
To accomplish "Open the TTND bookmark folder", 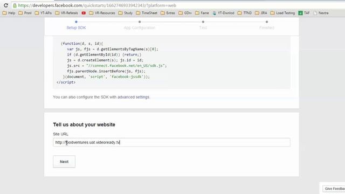I will click(245, 13).
